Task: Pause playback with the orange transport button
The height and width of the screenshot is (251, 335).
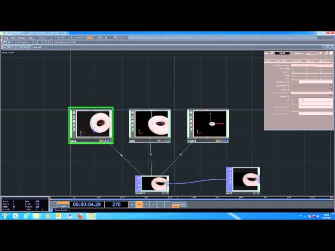Action: click(139, 204)
